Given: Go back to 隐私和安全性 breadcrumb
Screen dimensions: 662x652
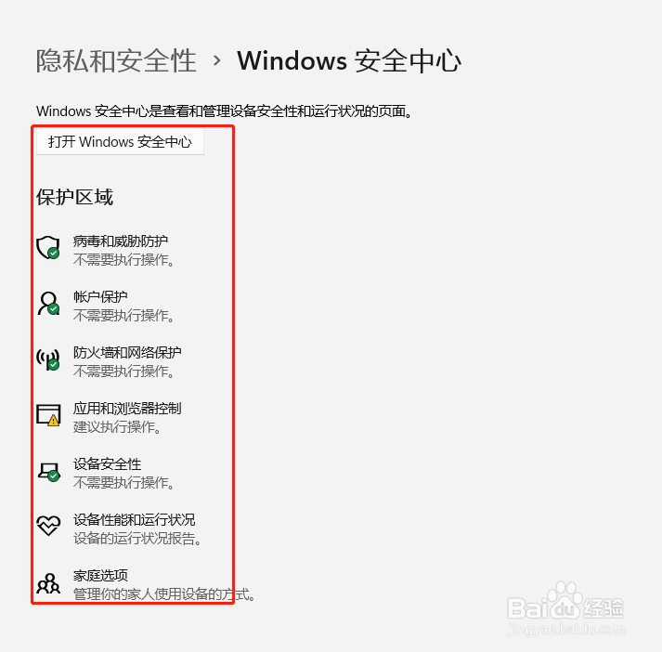Looking at the screenshot, I should 116,60.
